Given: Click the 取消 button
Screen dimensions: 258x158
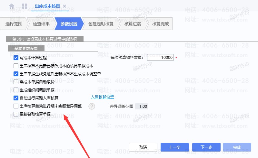Looking at the screenshot, I should (143, 147).
